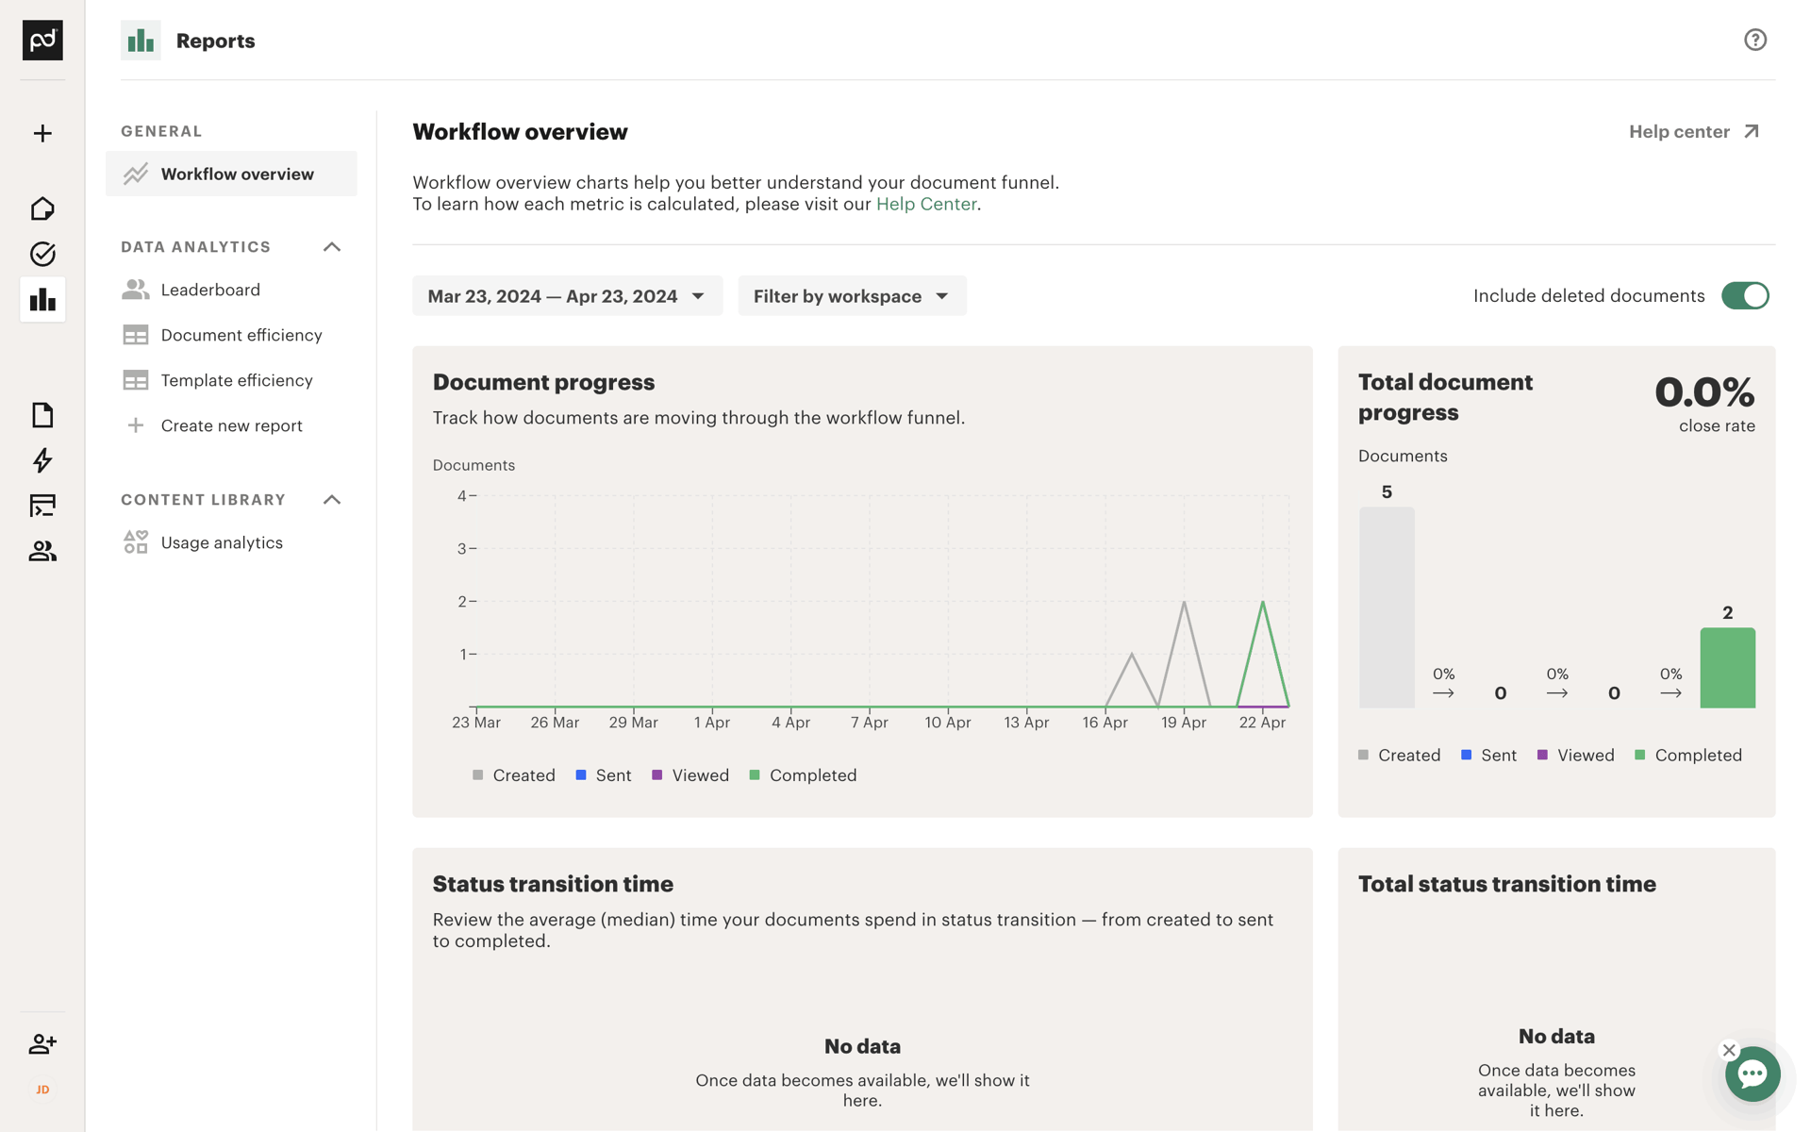This screenshot has height=1132, width=1811.
Task: Collapse the Data Analytics section
Action: click(331, 247)
